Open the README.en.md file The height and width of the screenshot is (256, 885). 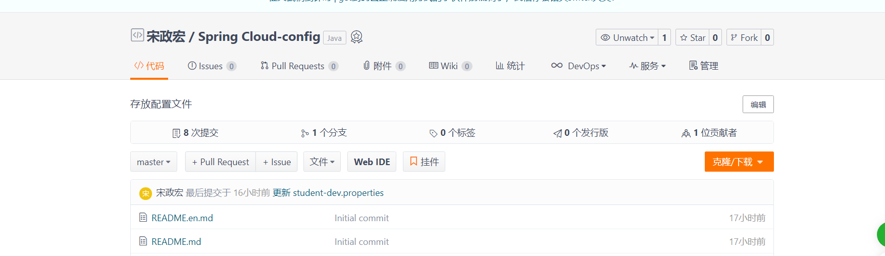click(182, 218)
